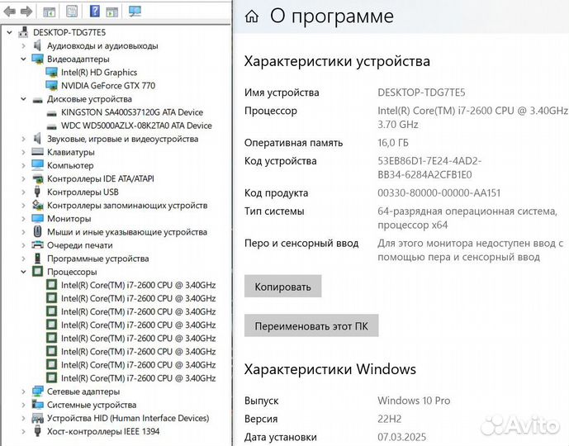Collapse the DESKTOP-TDG7TE5 root node
Screen dimensions: 569x446
pyautogui.click(x=9, y=33)
